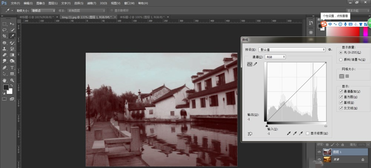Select the Lasso tool
This screenshot has height=168, width=371.
coord(4,30)
